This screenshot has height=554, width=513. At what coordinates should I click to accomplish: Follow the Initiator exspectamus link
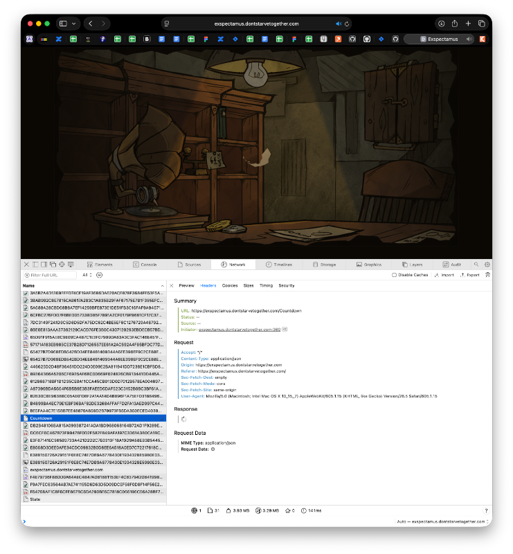tap(239, 330)
